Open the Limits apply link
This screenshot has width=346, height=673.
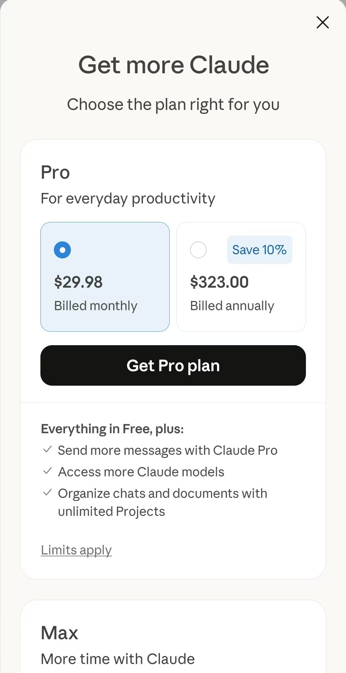[76, 550]
